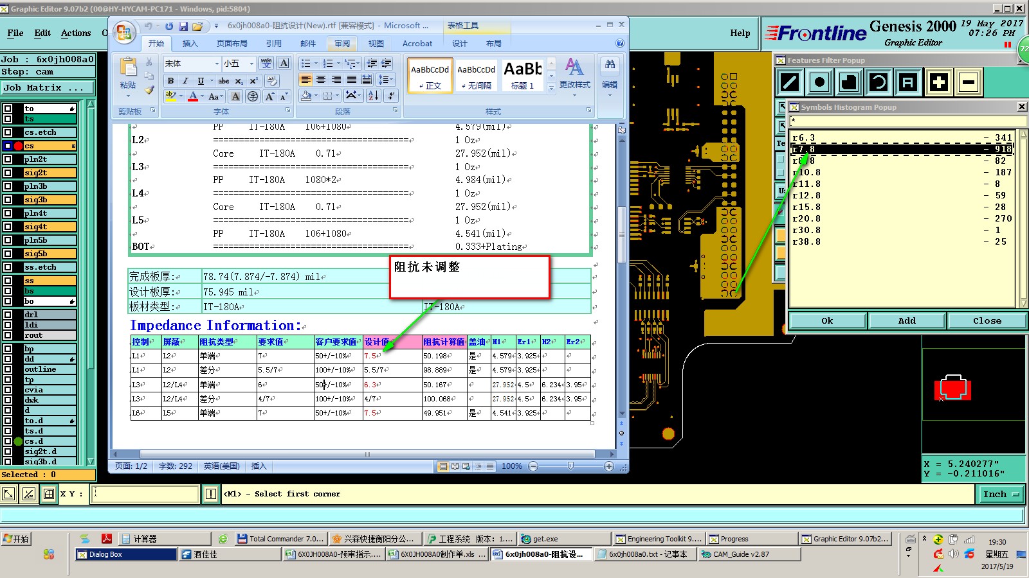The height and width of the screenshot is (578, 1029).
Task: Click decrease indent icon in Word
Action: pos(372,63)
